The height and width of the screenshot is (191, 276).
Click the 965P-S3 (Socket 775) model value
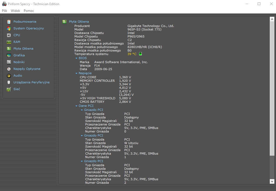pyautogui.click(x=144, y=29)
